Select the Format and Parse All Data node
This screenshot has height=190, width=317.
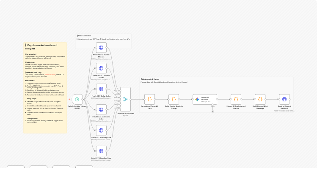149,100
